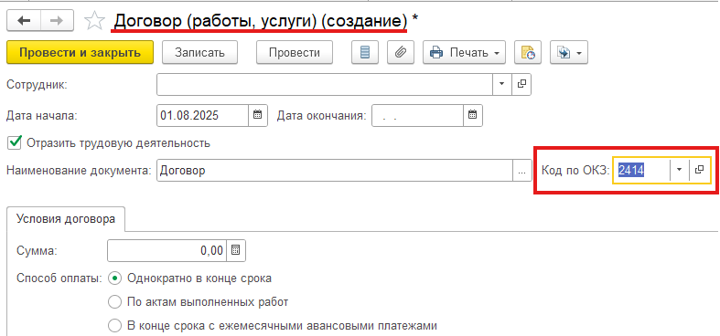
Task: Click the 'Способ оплаты:' label
Action: (x=59, y=278)
